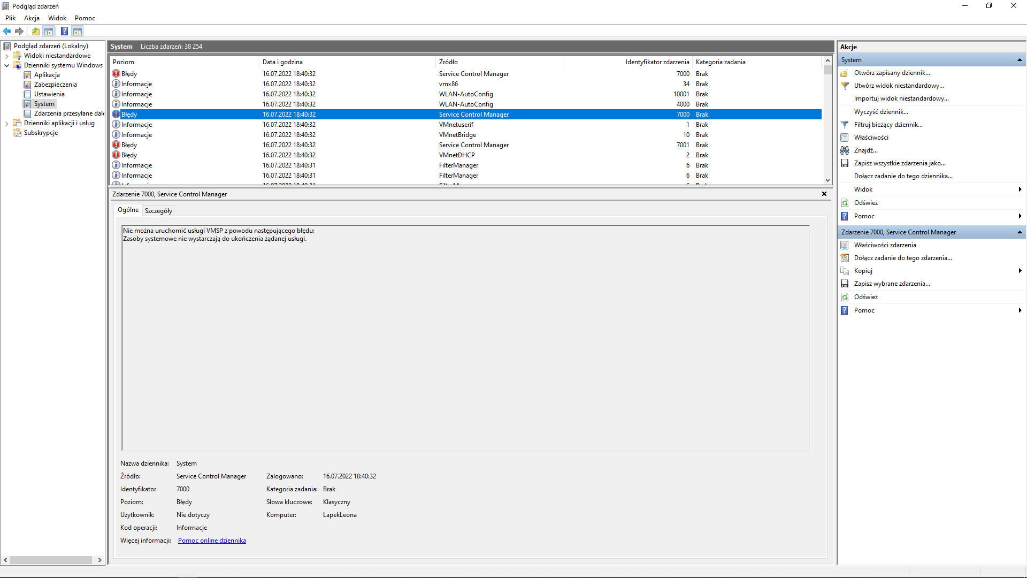1027x578 pixels.
Task: Click the Subskrypcje icon in tree
Action: [17, 133]
